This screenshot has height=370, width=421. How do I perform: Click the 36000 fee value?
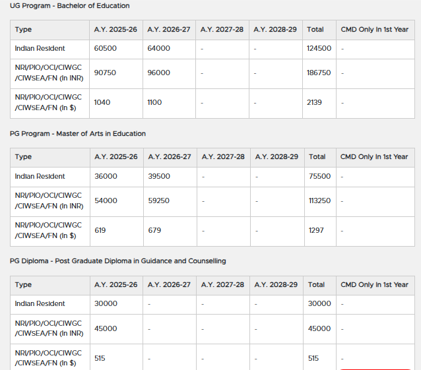[106, 177]
